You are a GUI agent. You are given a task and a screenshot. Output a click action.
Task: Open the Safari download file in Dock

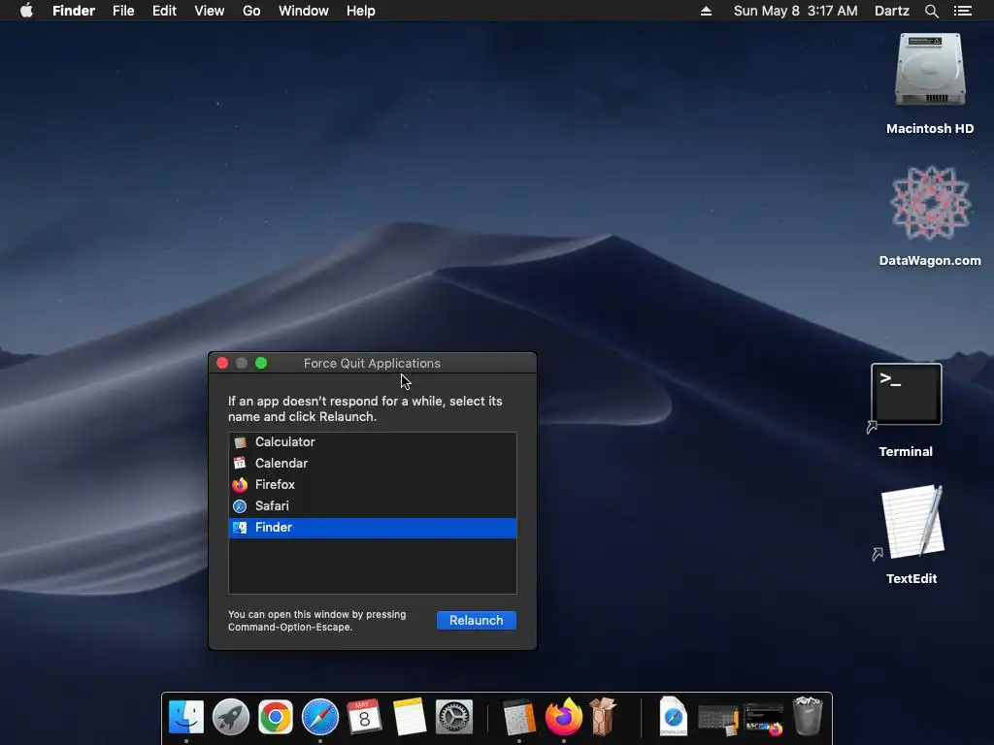[x=674, y=717]
